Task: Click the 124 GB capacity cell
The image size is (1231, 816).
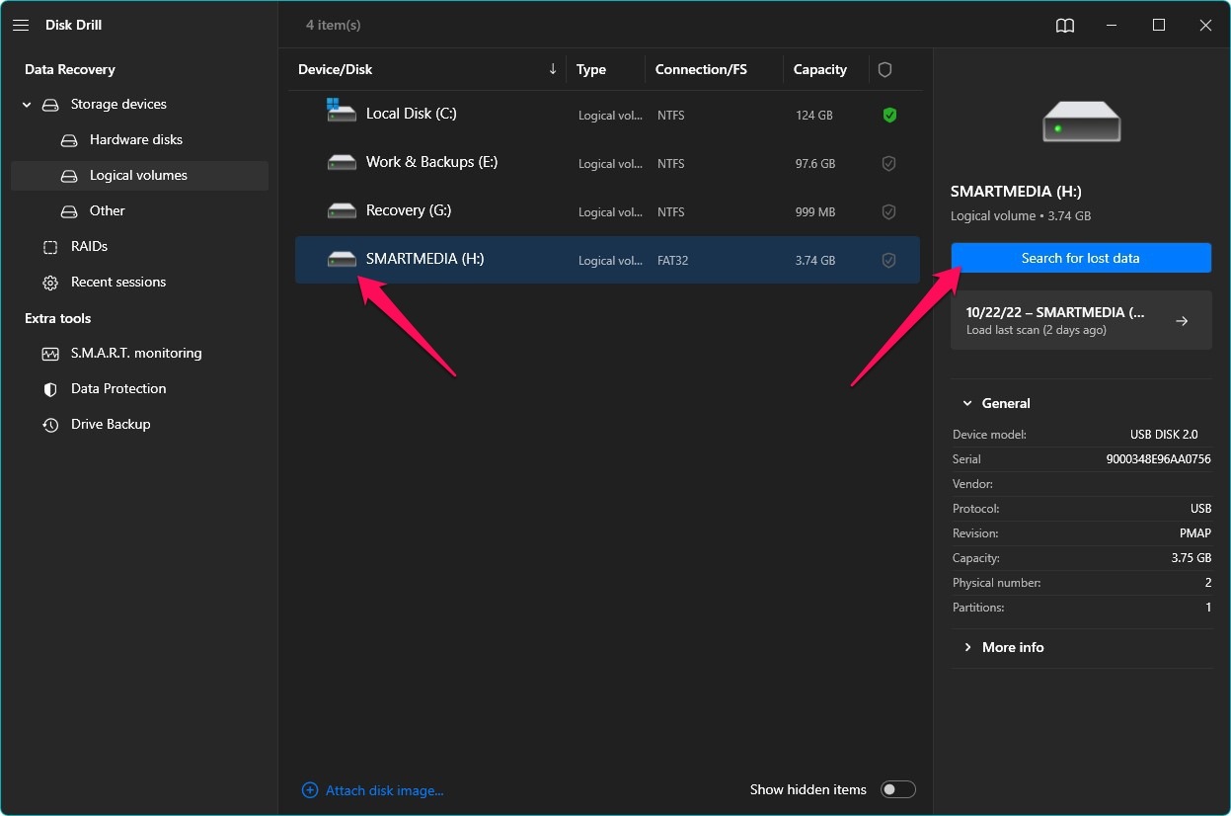Action: [814, 116]
